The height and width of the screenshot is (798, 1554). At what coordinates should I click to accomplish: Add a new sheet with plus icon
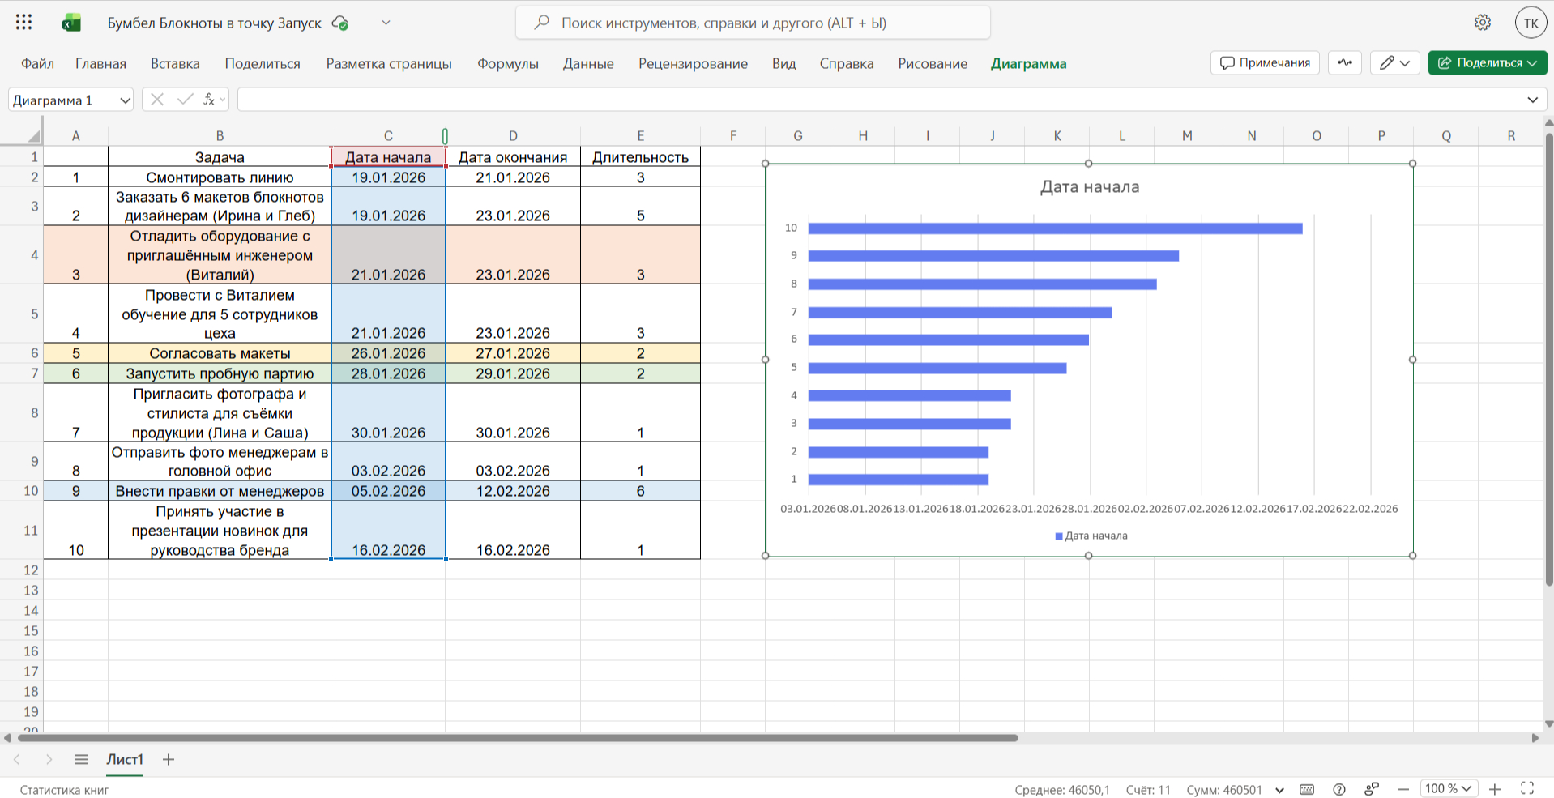(x=169, y=759)
